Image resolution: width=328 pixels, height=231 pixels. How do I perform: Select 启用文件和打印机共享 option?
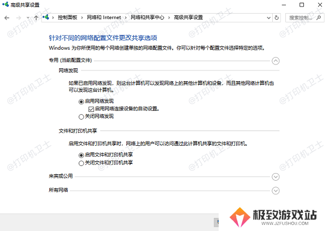[x=81, y=155]
